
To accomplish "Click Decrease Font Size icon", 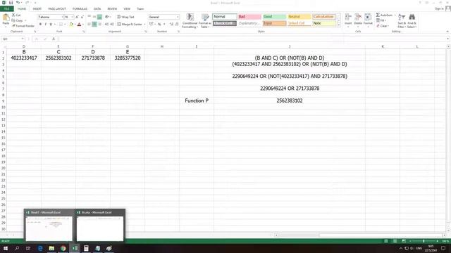I will point(82,17).
